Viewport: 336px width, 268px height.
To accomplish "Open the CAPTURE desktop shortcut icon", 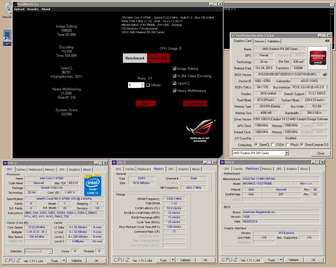I will point(7,38).
